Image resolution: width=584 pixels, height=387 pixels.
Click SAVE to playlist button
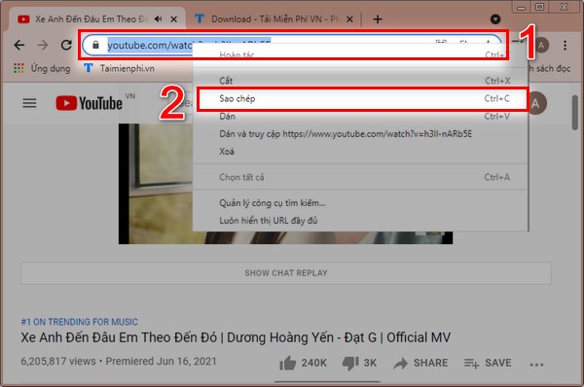pos(488,363)
